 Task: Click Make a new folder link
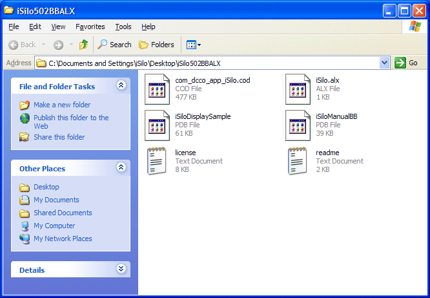coord(62,105)
